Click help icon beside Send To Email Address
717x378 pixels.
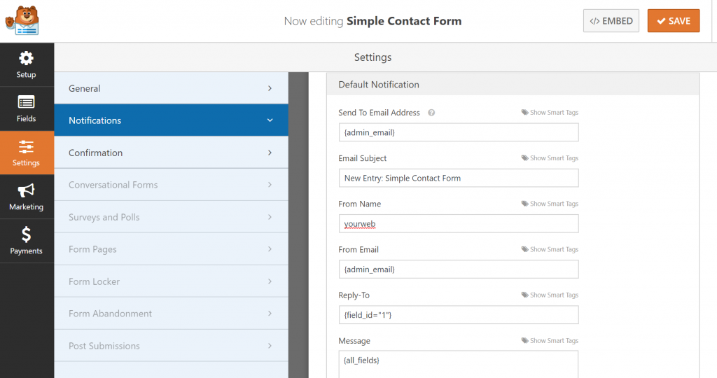pyautogui.click(x=431, y=113)
